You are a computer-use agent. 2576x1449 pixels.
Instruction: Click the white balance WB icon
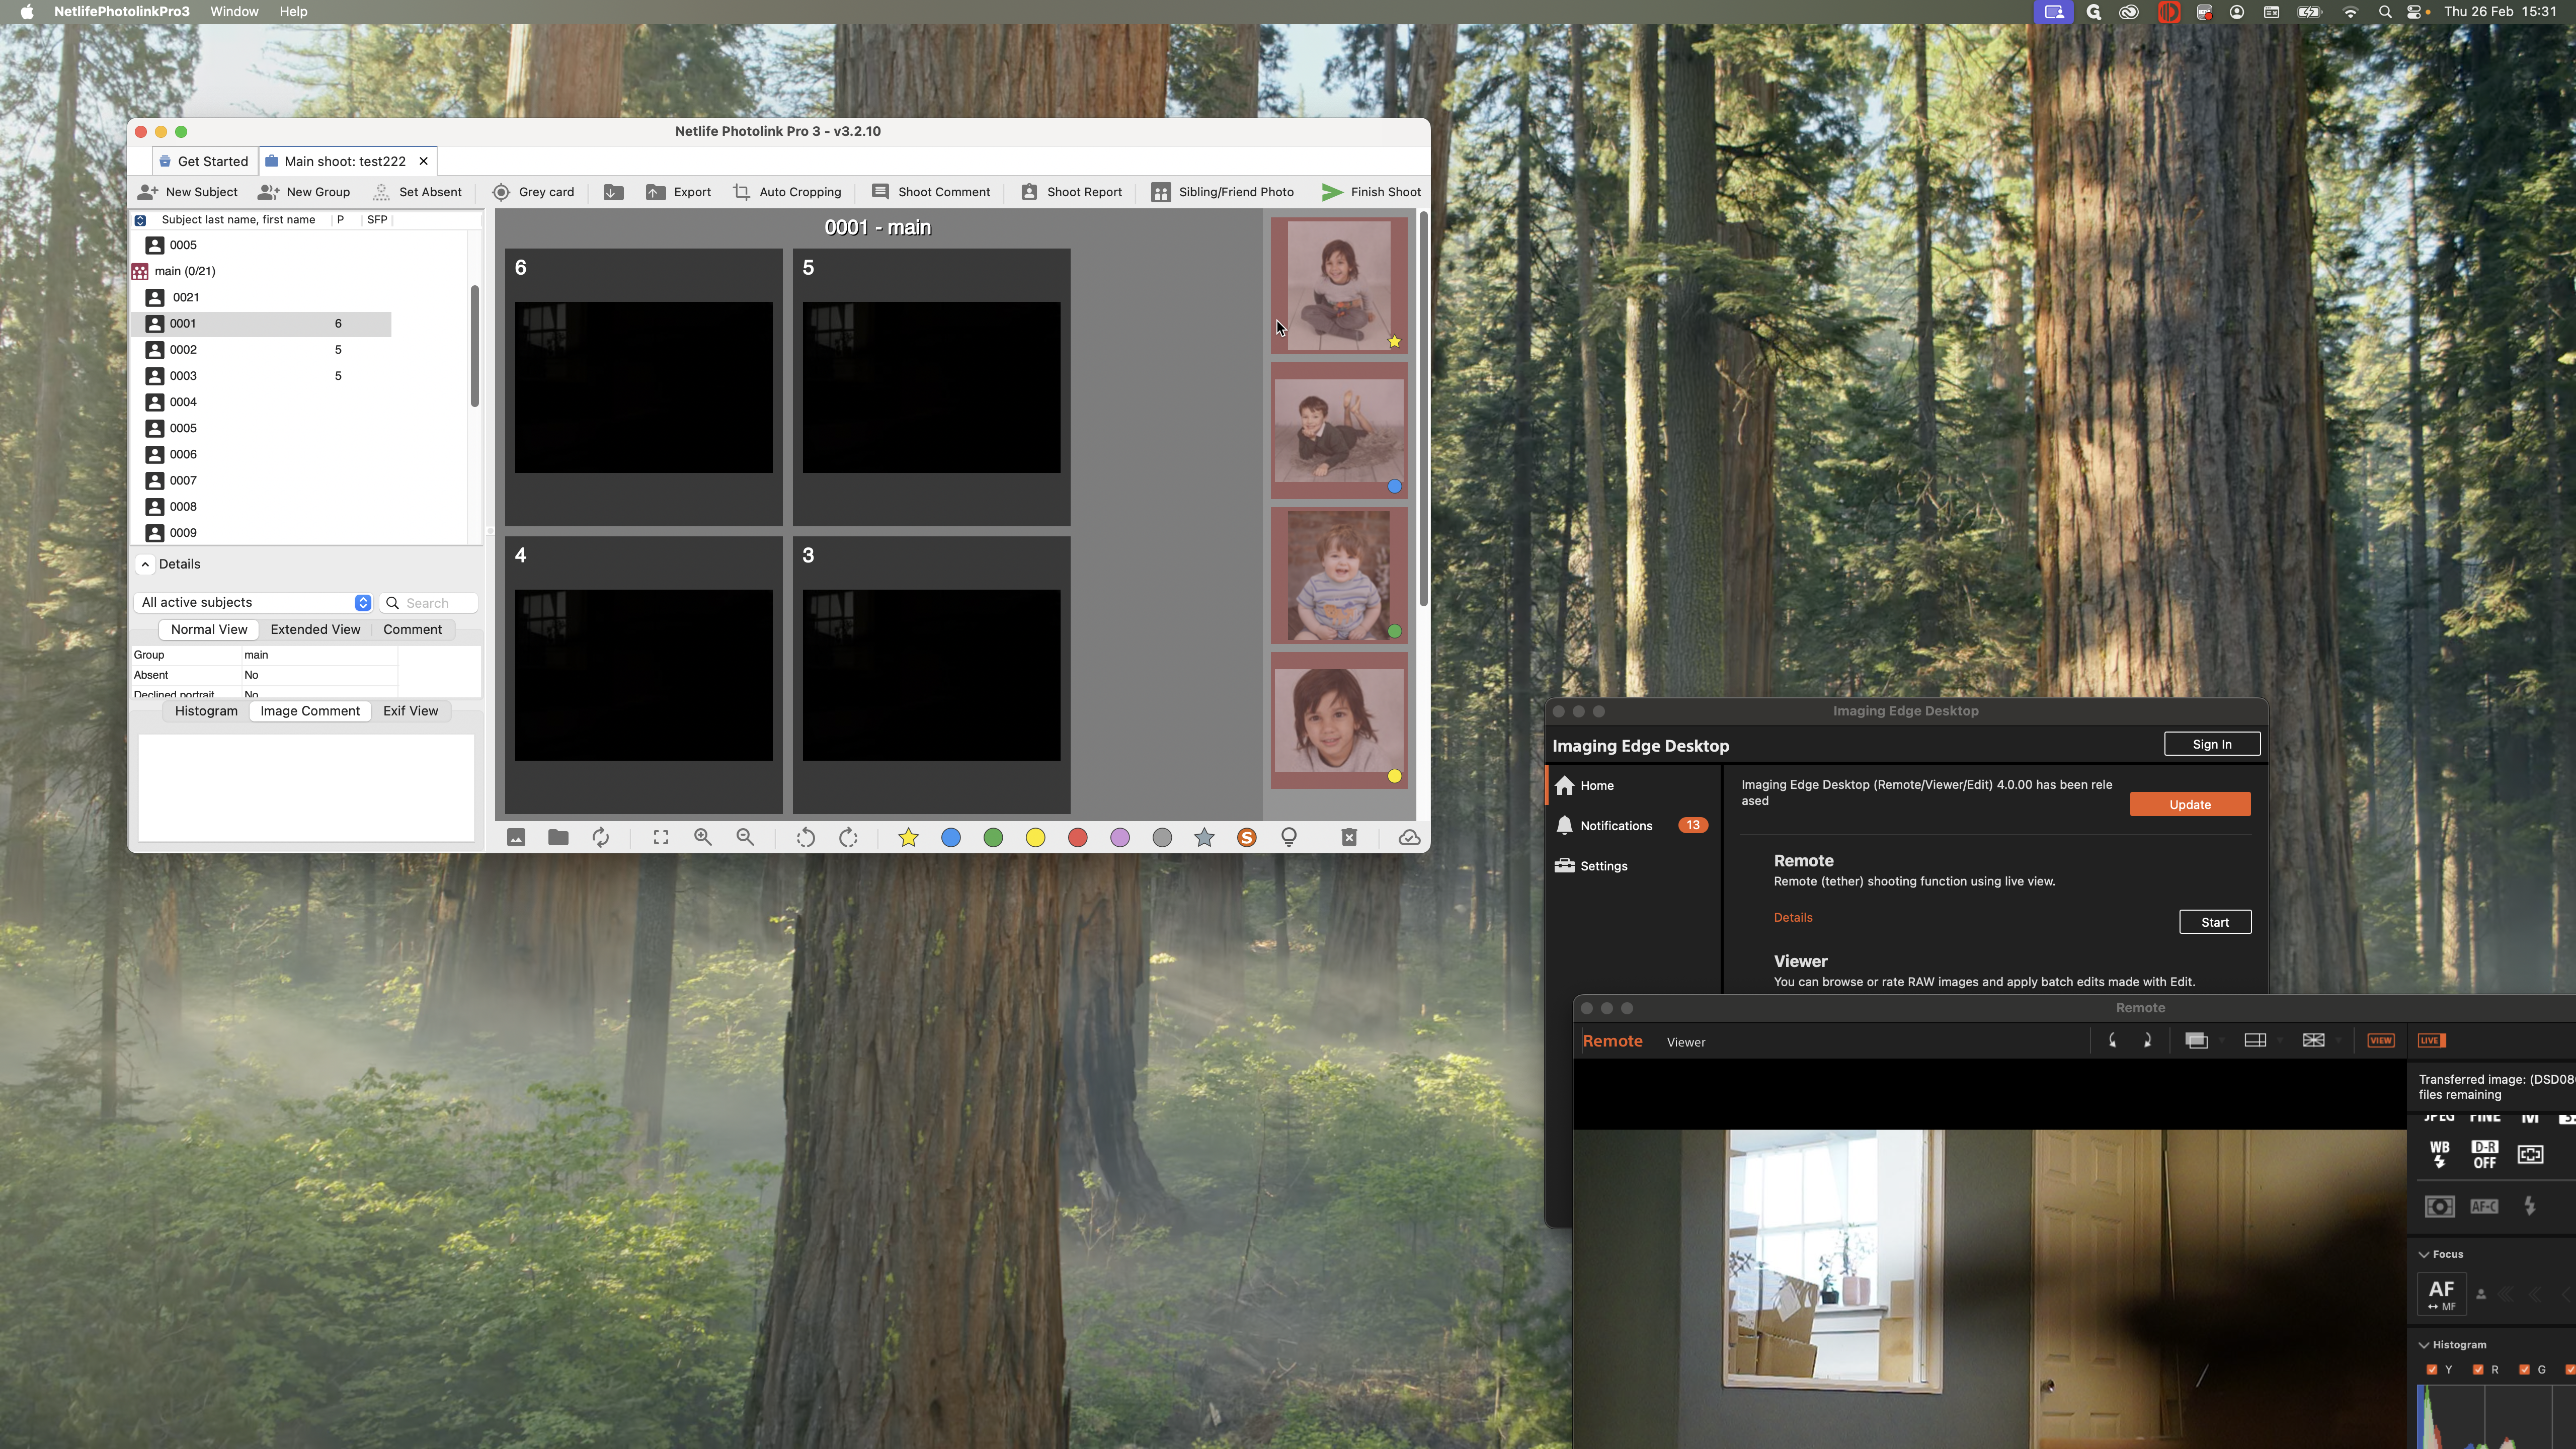(2439, 1154)
